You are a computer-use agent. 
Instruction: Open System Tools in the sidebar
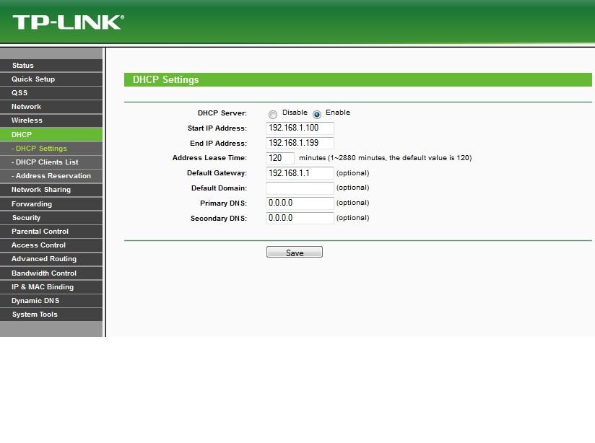pyautogui.click(x=51, y=315)
